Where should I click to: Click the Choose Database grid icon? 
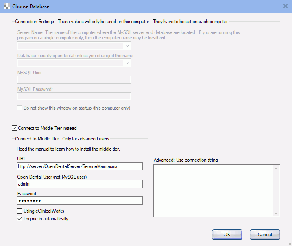[7, 6]
